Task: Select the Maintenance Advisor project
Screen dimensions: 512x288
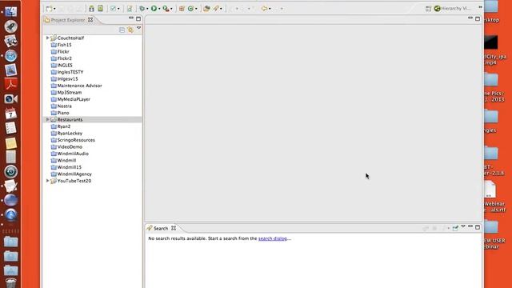Action: 77,86
